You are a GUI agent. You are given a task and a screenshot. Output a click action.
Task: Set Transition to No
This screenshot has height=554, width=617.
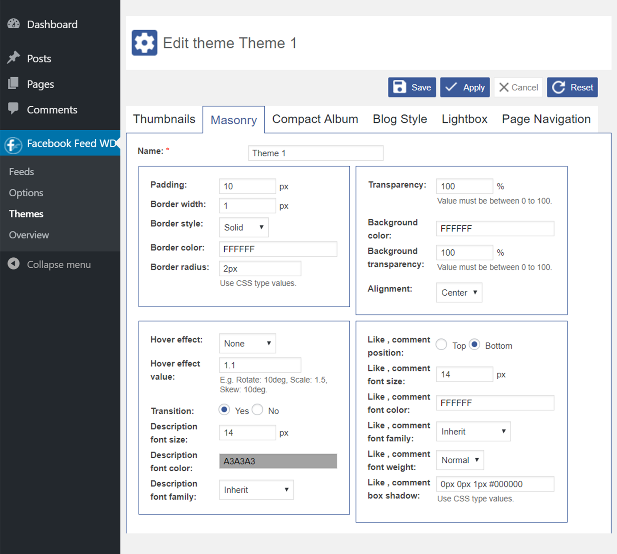pyautogui.click(x=258, y=410)
